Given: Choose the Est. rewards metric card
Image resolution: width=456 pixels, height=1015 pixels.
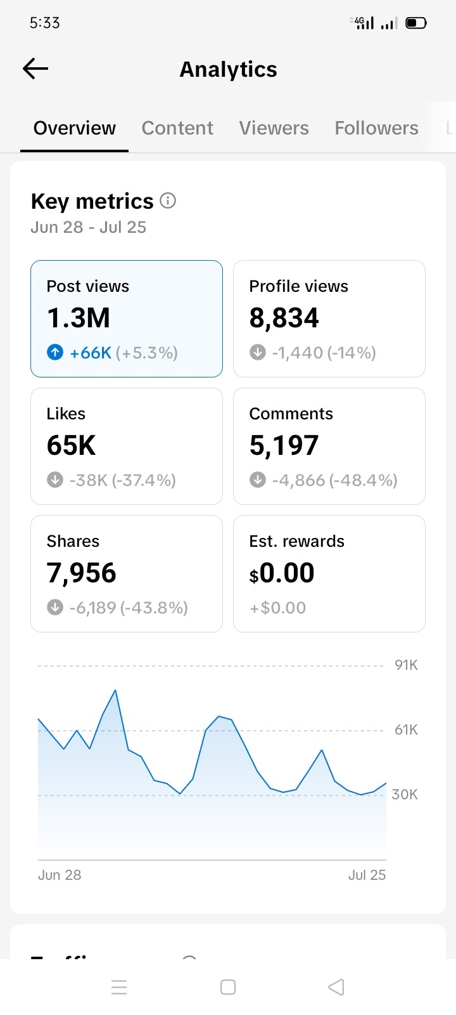Looking at the screenshot, I should [329, 573].
